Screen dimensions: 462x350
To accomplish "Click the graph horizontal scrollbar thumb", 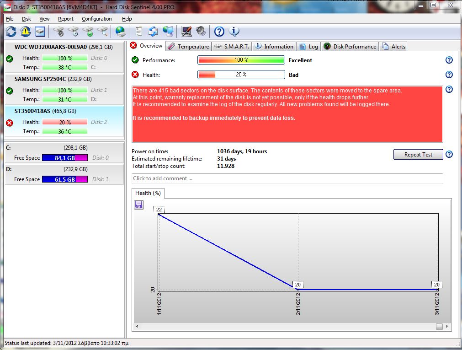I will point(439,326).
